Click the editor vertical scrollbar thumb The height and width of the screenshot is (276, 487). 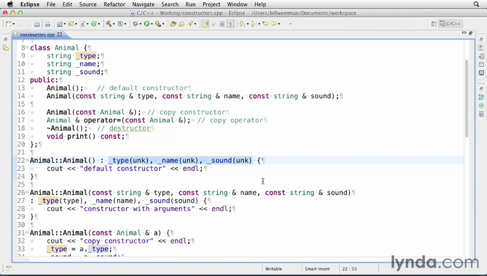(x=467, y=98)
